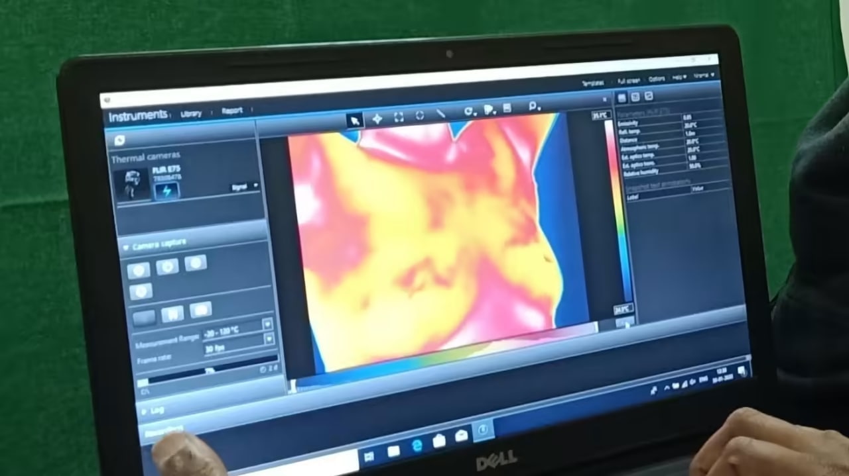
Task: Click the toolbar icon before the zoom magnifier
Action: click(x=507, y=109)
